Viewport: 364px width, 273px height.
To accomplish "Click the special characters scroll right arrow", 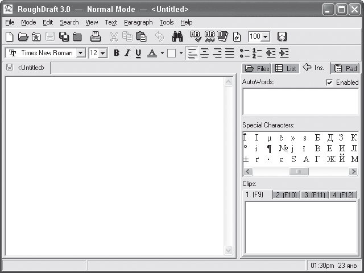I will click(x=353, y=172).
